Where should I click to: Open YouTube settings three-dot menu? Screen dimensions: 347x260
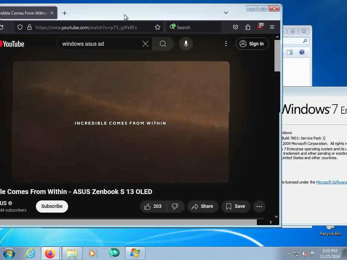pos(226,44)
